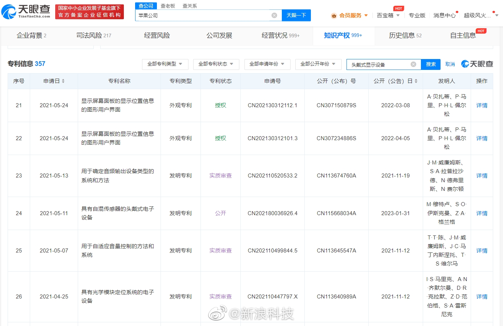Viewport: 503px width, 326px height.
Task: Open the 全部专利状态 dropdown
Action: (x=216, y=64)
